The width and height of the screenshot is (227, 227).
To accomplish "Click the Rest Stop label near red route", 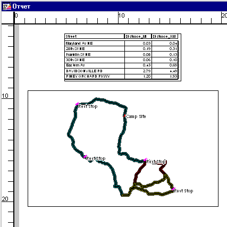I will tap(156, 162).
